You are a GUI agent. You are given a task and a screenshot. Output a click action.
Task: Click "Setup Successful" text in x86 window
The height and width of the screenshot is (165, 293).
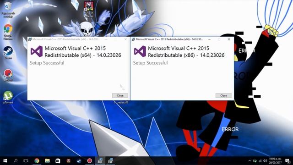coord(150,63)
